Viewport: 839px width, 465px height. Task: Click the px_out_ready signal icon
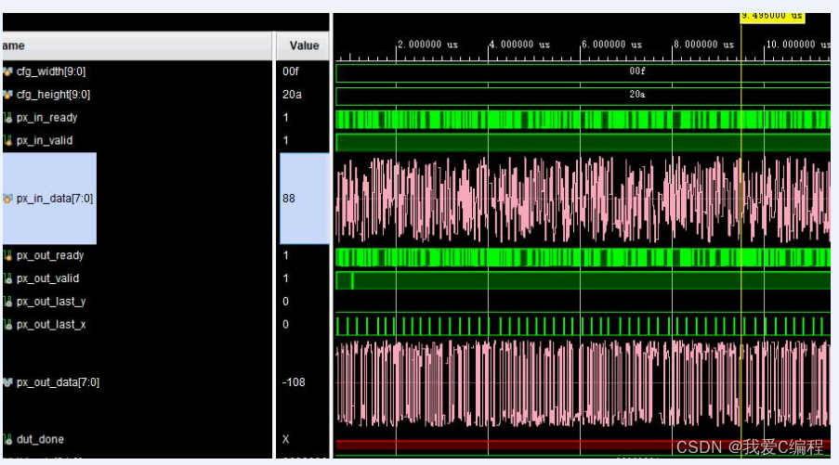(x=7, y=256)
